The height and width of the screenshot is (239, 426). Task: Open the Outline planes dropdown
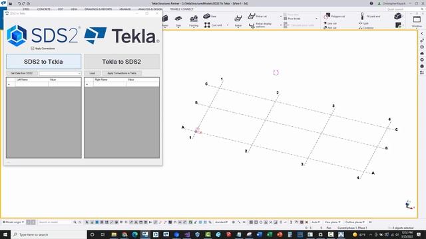coord(355,222)
